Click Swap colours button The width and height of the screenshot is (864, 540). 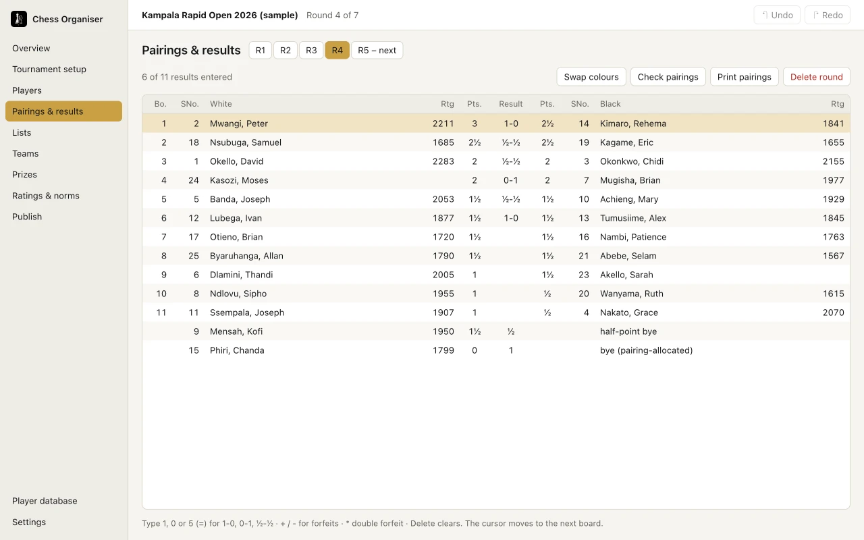coord(591,77)
